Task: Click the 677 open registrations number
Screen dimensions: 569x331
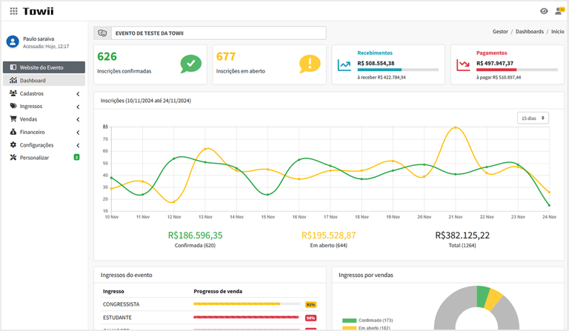Action: tap(226, 56)
